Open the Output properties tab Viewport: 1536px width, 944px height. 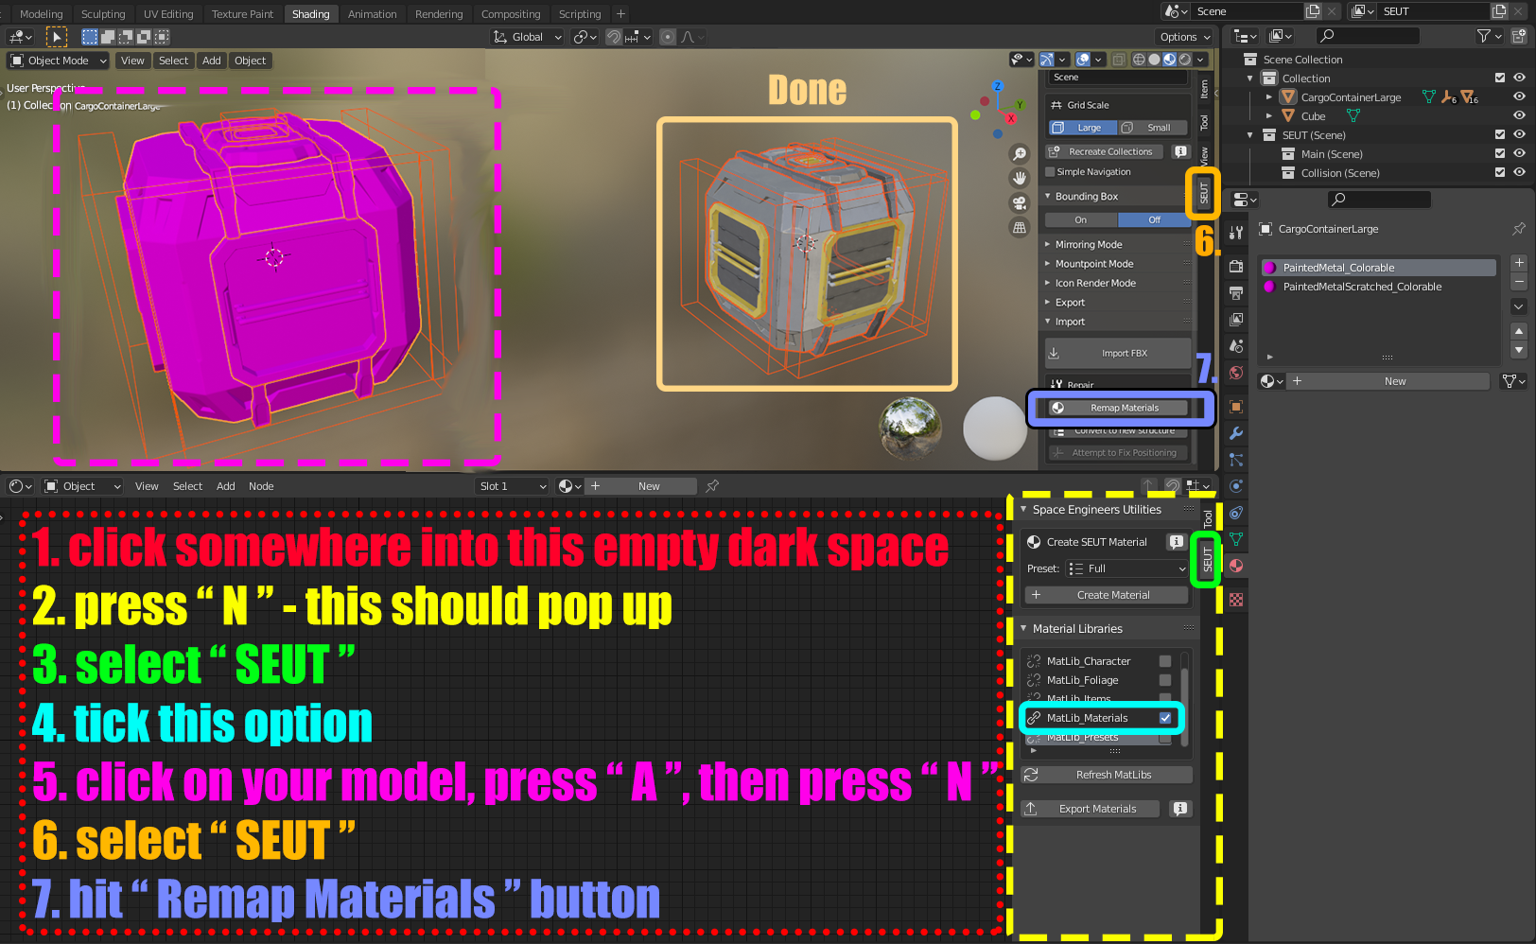pyautogui.click(x=1236, y=293)
